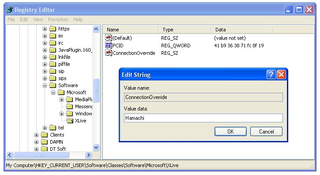The width and height of the screenshot is (320, 175).
Task: Close the Edit String dialog
Action: tap(281, 75)
